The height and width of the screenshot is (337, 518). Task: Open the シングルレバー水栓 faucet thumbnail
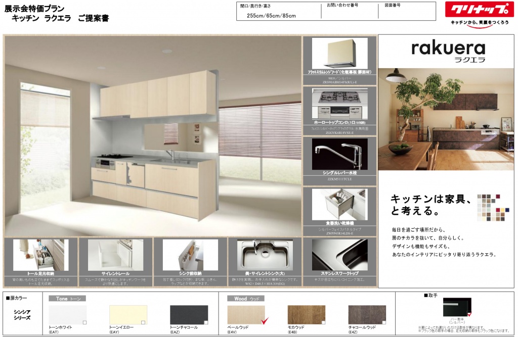(339, 154)
